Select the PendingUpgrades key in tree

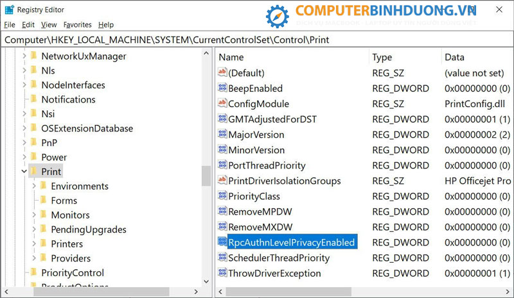89,229
